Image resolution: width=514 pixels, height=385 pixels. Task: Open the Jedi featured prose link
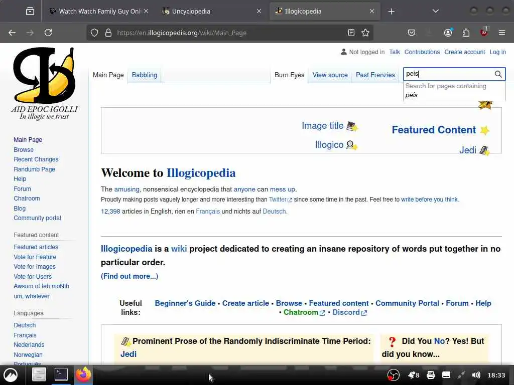[x=128, y=354]
